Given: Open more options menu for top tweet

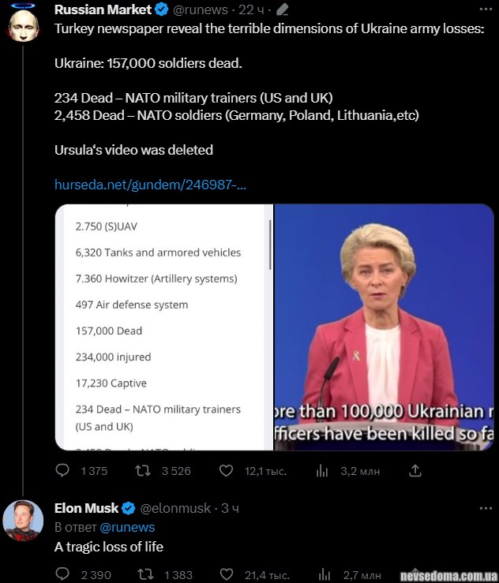Looking at the screenshot, I should [484, 9].
